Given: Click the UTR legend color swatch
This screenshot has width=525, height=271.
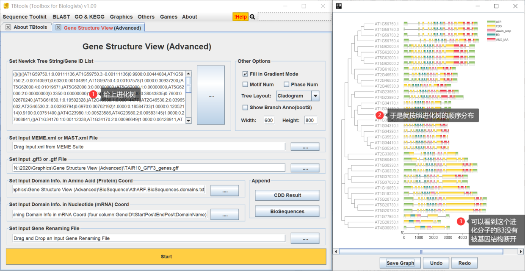Looking at the screenshot, I should pos(491,22).
